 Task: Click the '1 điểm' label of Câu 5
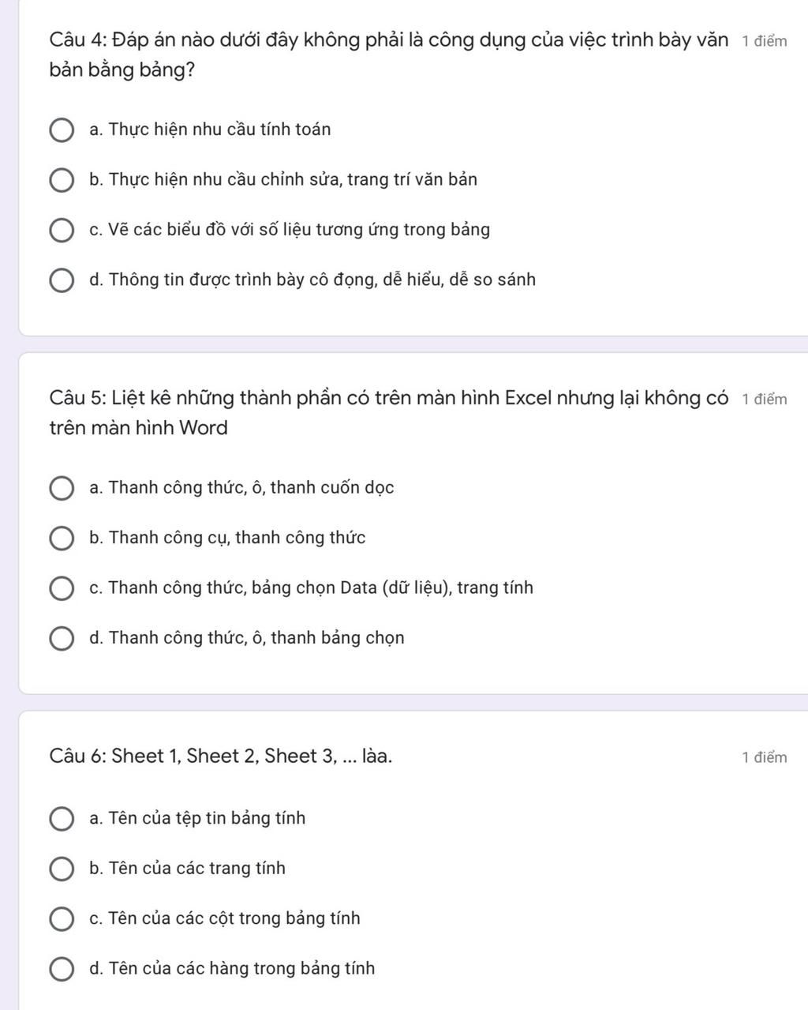[764, 400]
